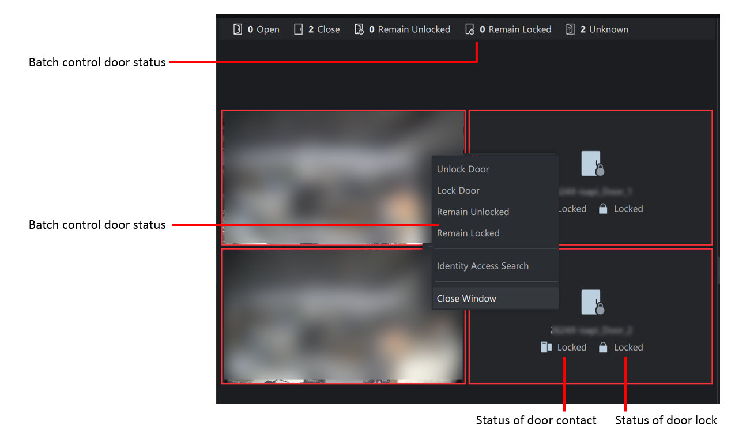Click the Open door status icon
The height and width of the screenshot is (437, 735).
[238, 29]
